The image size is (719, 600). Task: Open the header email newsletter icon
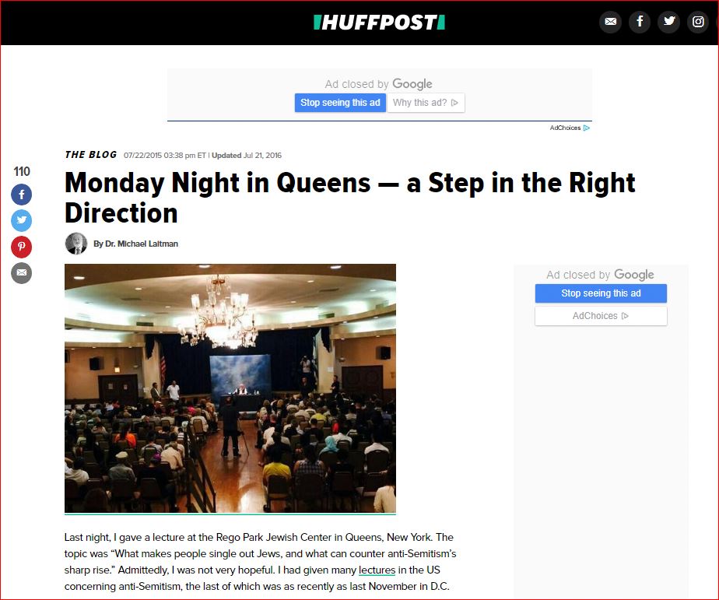(610, 22)
